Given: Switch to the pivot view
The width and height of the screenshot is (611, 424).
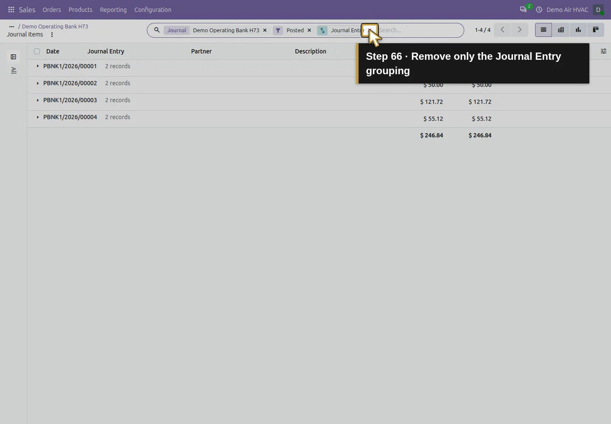Looking at the screenshot, I should click(561, 30).
